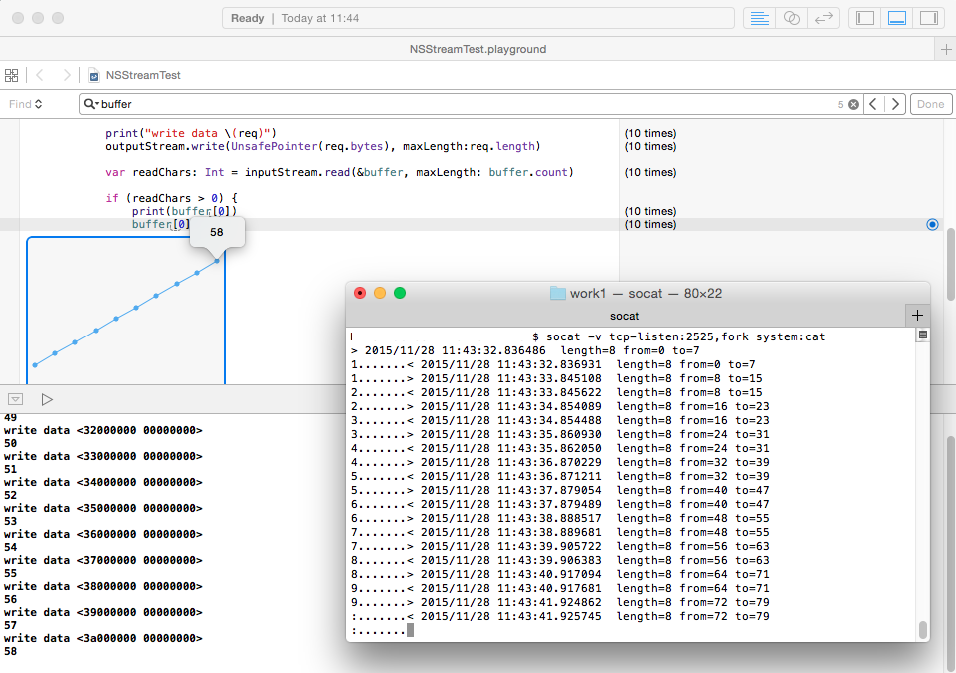Viewport: 956px width, 673px height.
Task: Switch to the Assistant editor
Action: click(792, 18)
